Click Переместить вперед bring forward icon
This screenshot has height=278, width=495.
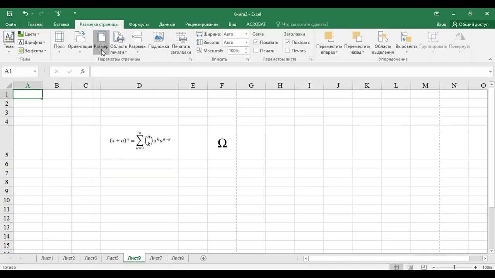click(329, 37)
